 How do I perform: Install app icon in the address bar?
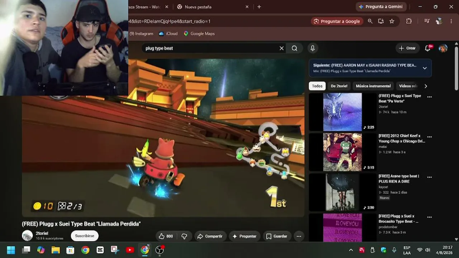point(381,21)
